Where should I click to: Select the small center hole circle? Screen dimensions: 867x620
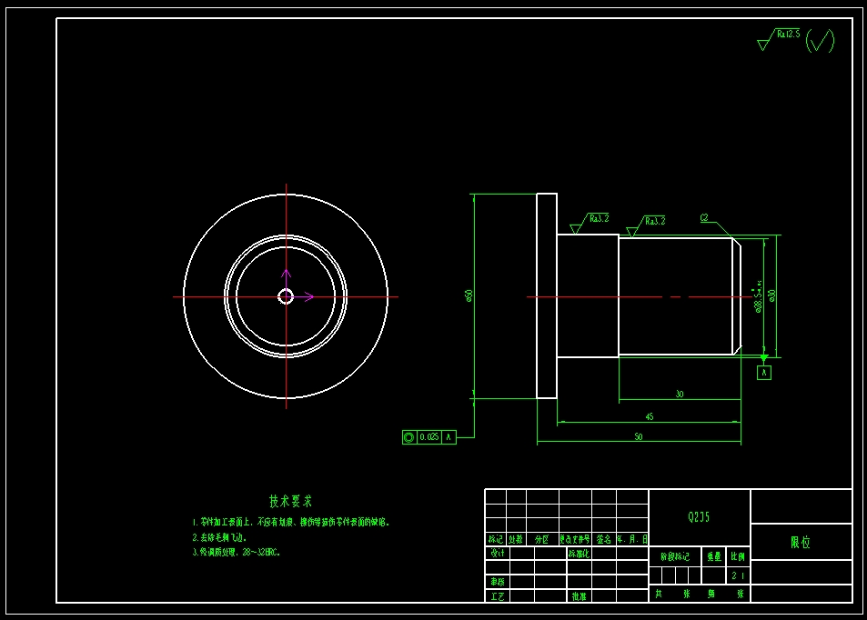[x=286, y=296]
